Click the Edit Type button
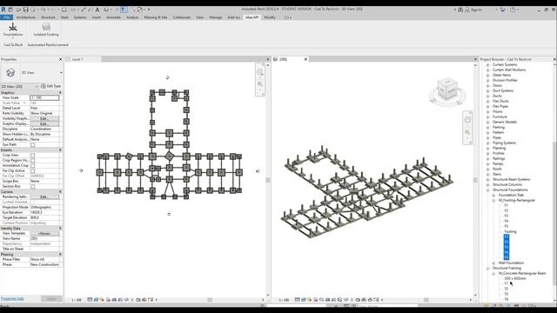 (x=50, y=86)
